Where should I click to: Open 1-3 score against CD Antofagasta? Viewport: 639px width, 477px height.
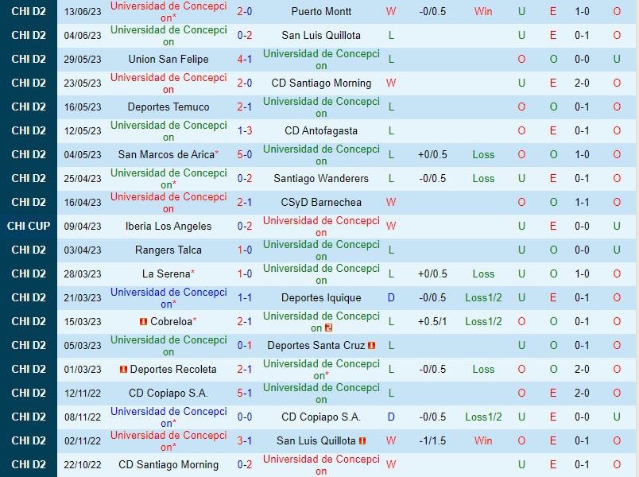coord(245,131)
